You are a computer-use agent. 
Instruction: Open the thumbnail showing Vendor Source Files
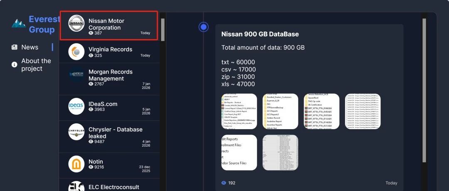pos(239,152)
